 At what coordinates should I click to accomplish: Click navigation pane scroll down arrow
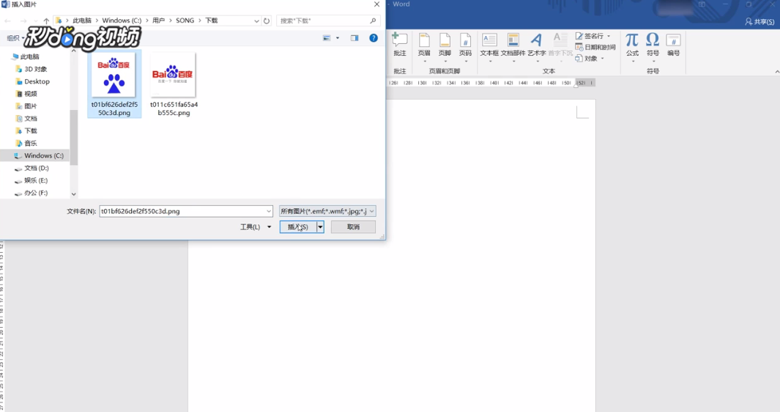pos(74,194)
